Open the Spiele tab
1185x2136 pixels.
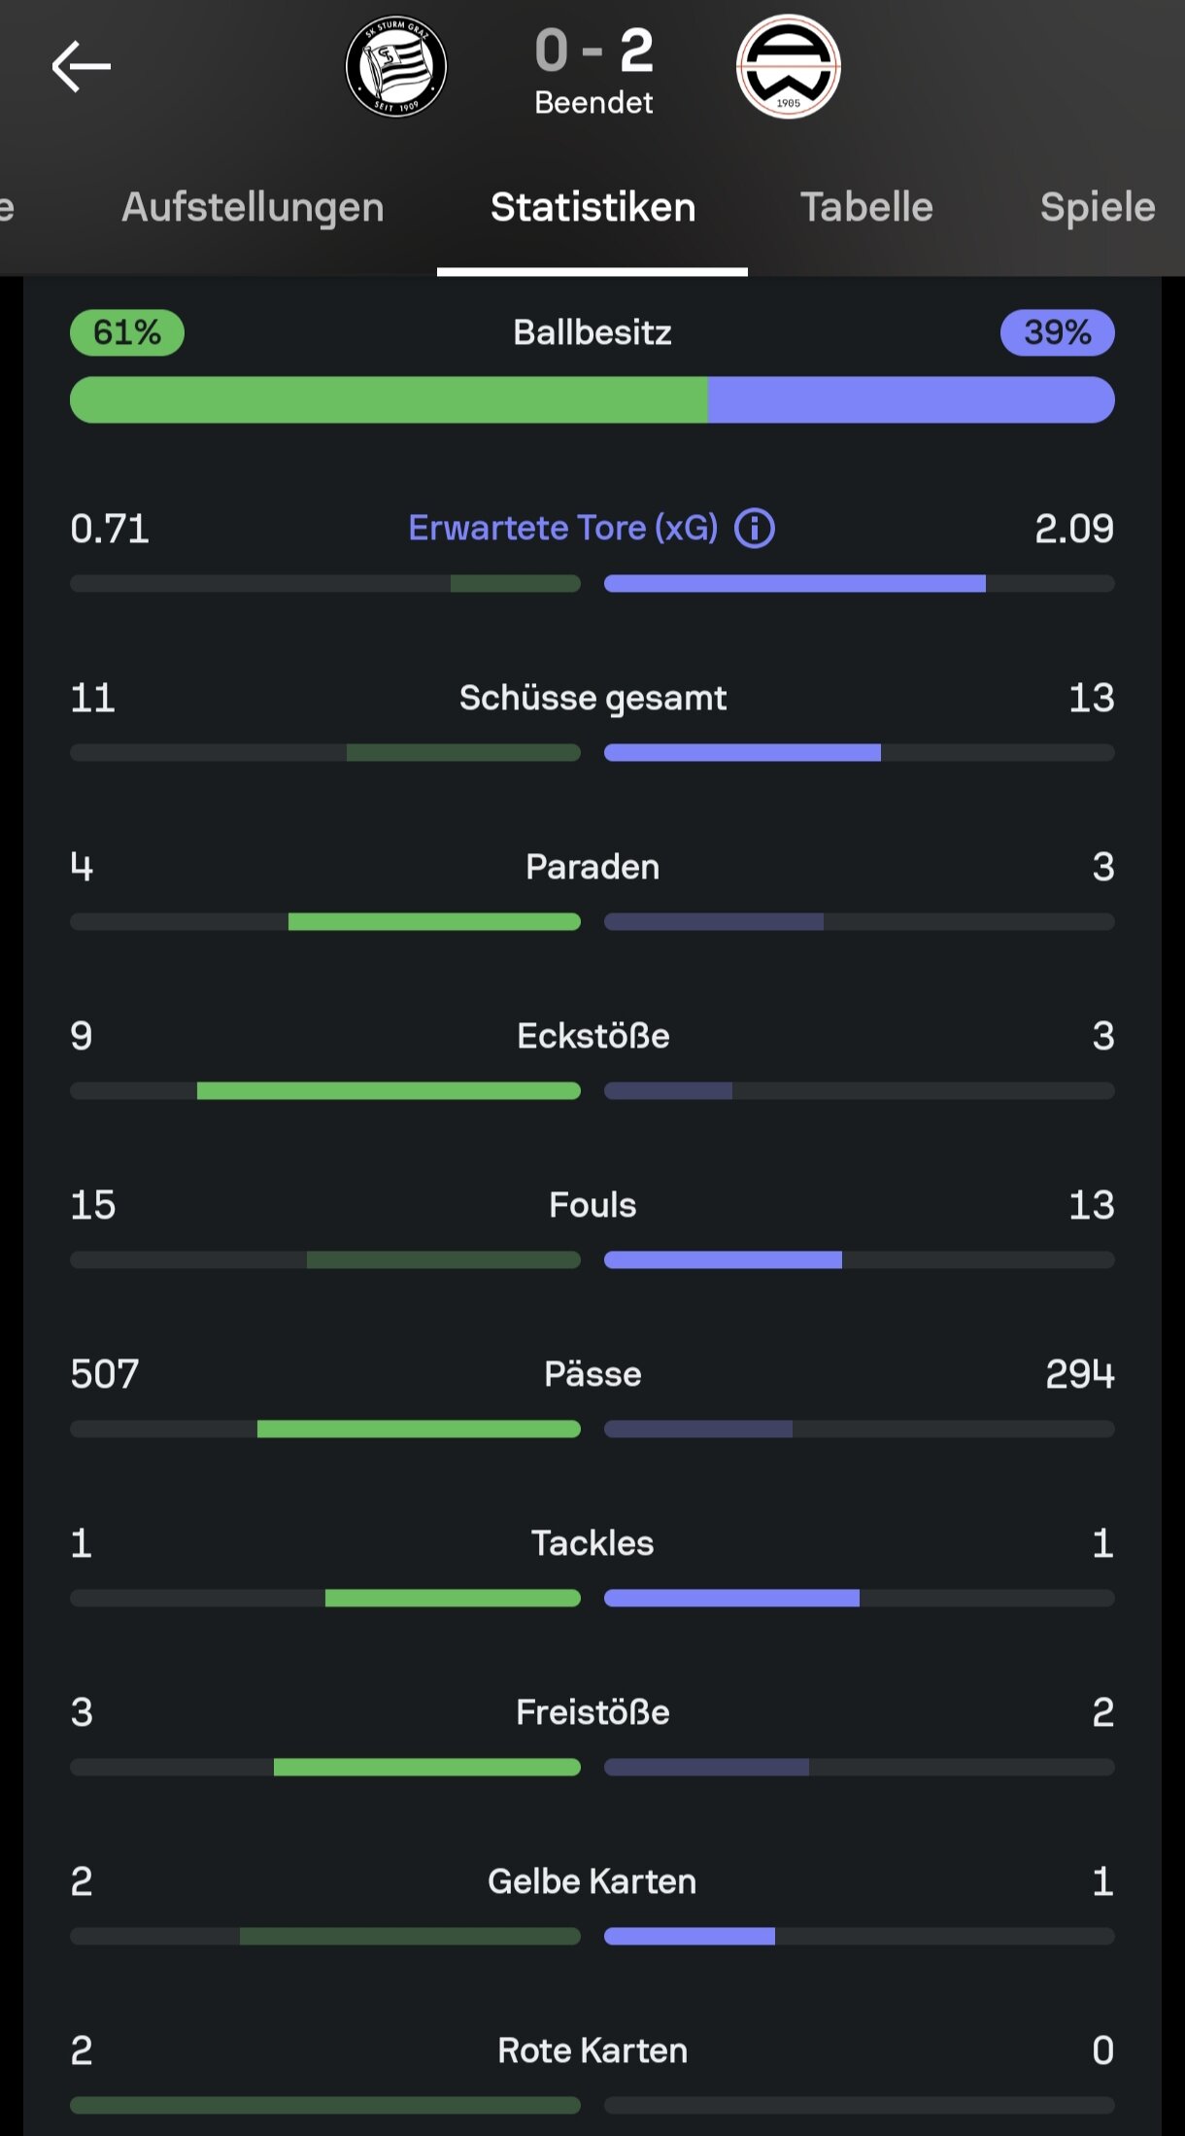click(1098, 207)
